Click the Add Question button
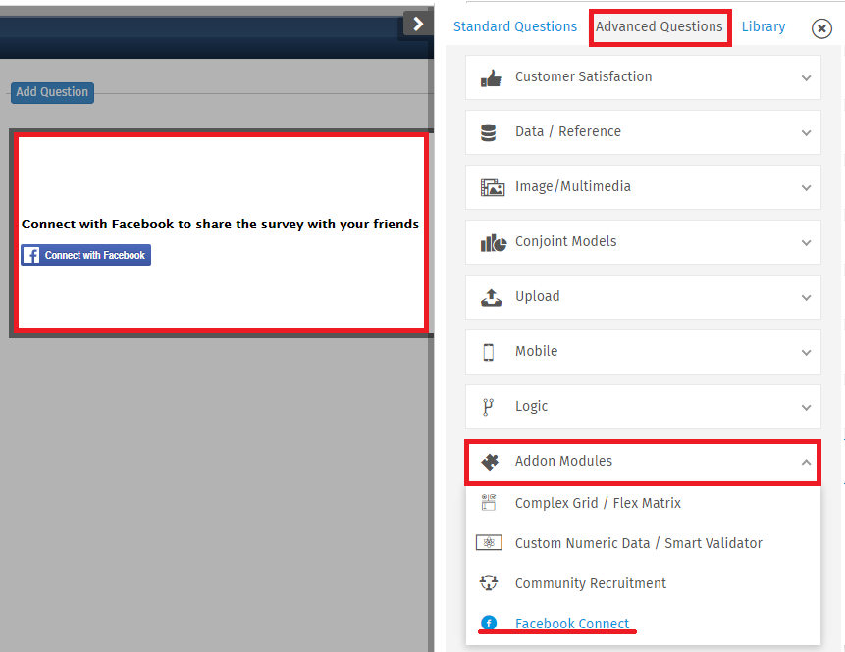 pos(52,92)
